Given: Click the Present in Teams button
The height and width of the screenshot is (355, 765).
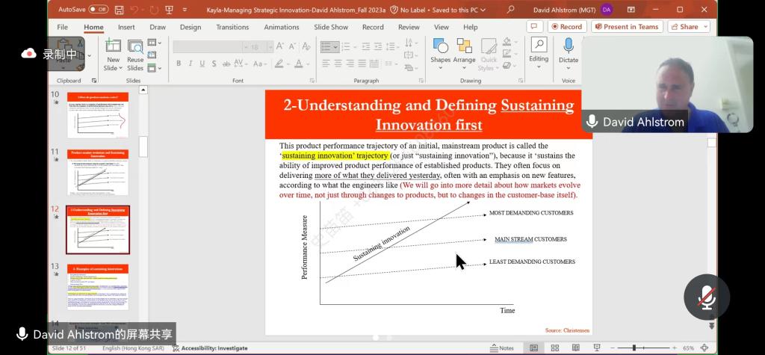Looking at the screenshot, I should [x=627, y=27].
